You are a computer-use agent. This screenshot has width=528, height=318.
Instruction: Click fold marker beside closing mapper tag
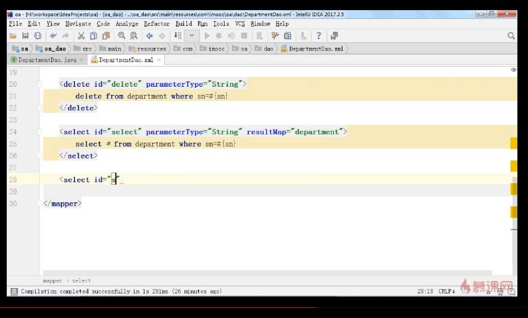(x=40, y=203)
